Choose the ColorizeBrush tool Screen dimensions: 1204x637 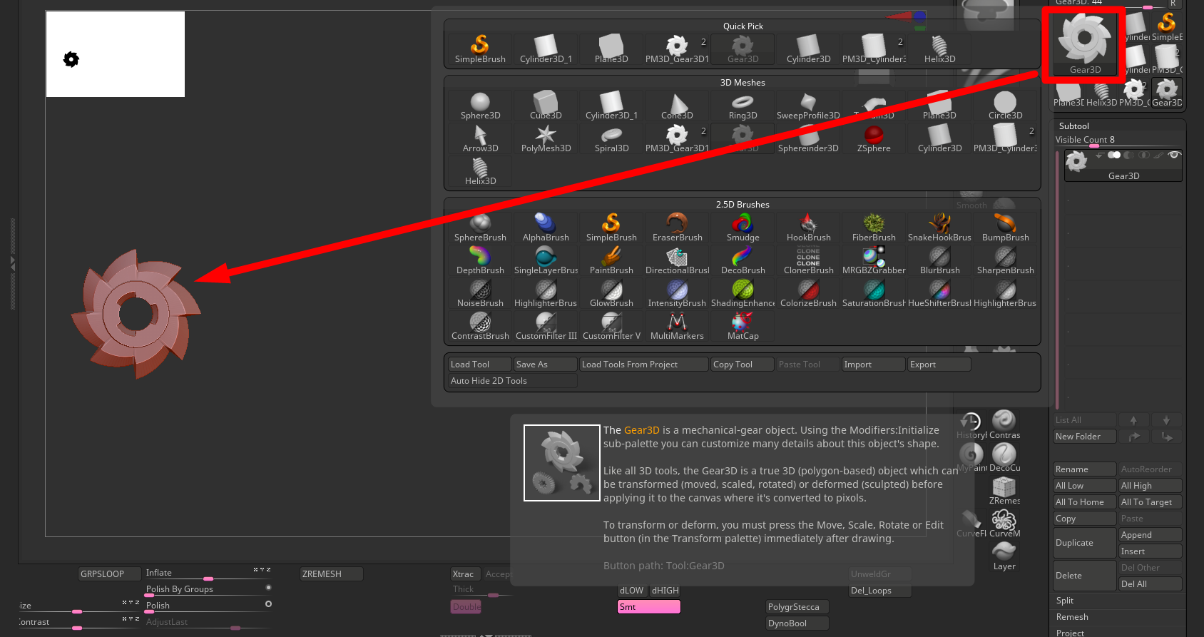pyautogui.click(x=808, y=293)
